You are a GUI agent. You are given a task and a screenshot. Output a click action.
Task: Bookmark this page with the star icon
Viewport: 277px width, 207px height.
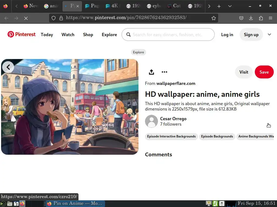click(x=214, y=18)
